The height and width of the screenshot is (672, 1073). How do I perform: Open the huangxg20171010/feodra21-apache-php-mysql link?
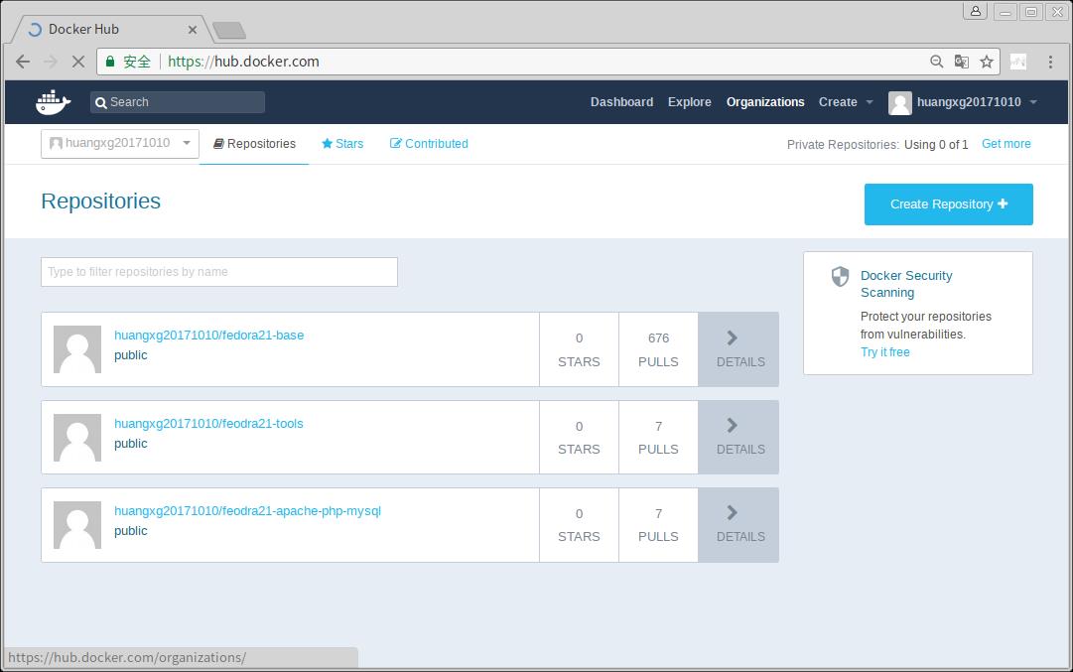pyautogui.click(x=247, y=511)
